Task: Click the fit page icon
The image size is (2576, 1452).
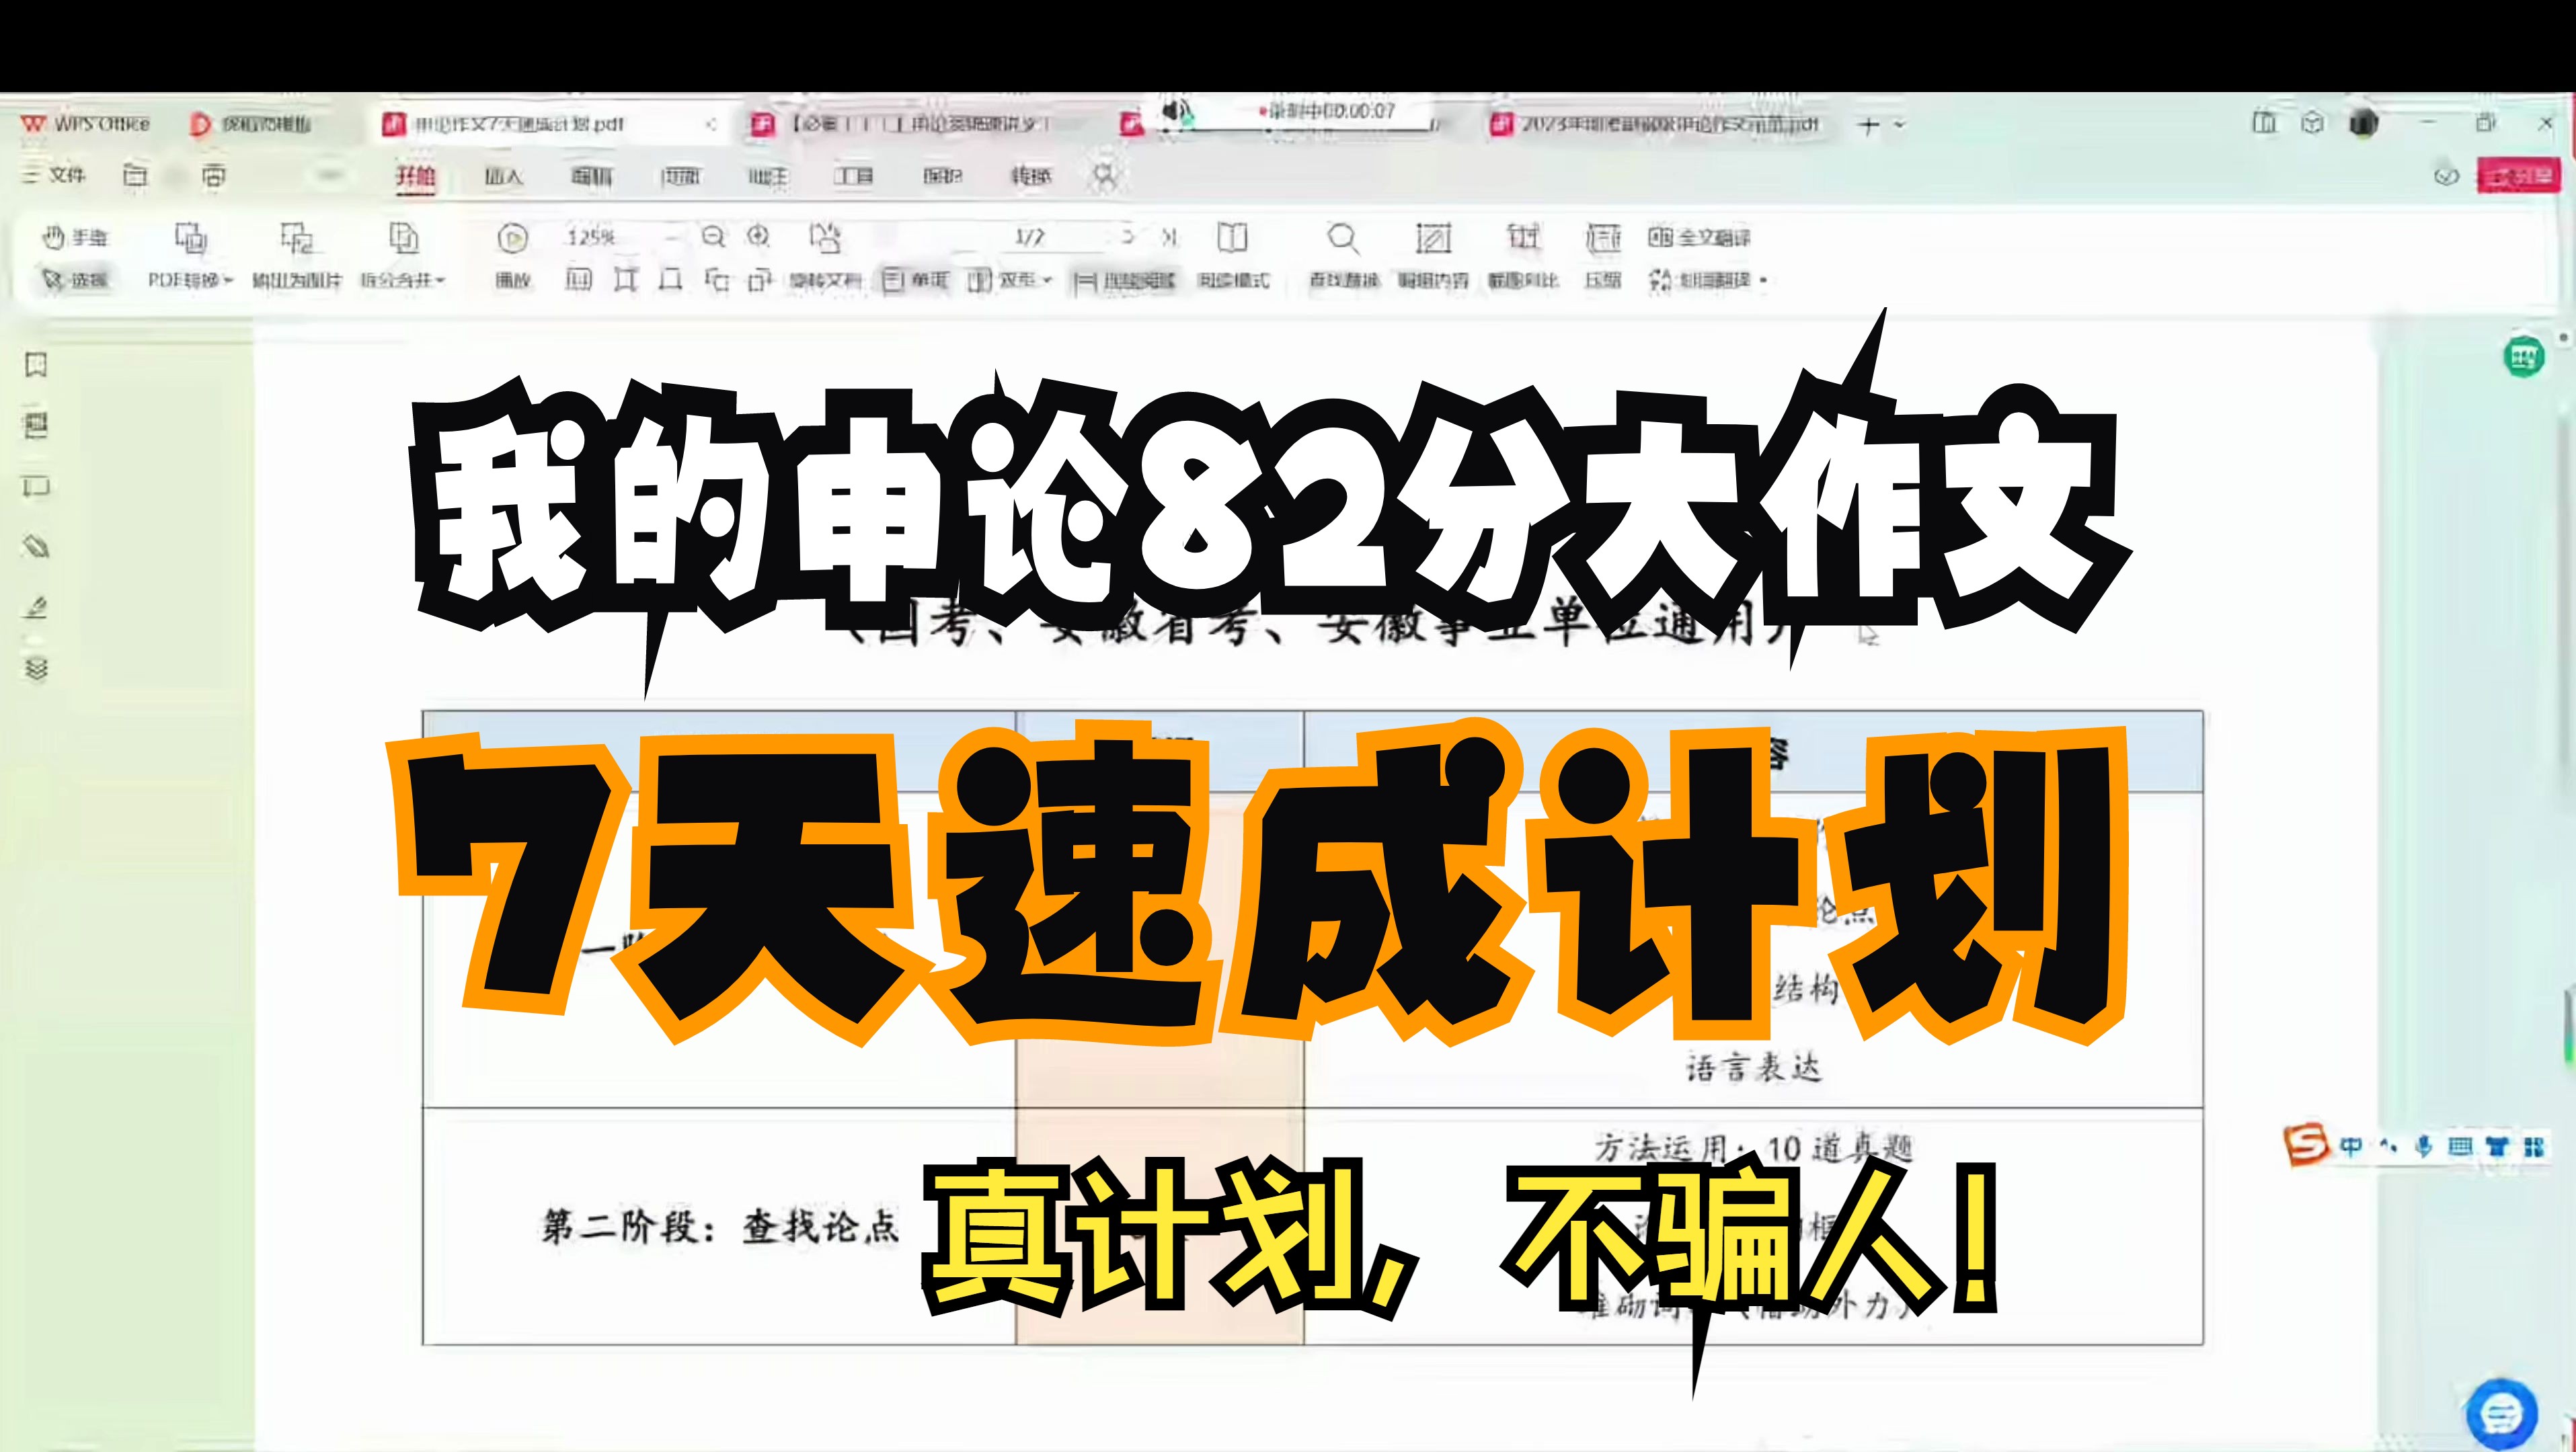Action: tap(671, 280)
